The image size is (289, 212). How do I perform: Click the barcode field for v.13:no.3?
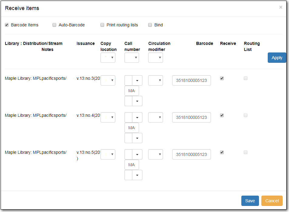[191, 80]
